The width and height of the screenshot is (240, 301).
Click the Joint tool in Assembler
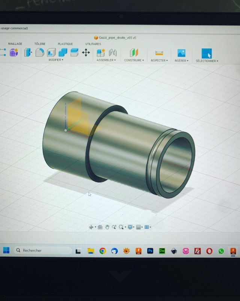click(112, 53)
